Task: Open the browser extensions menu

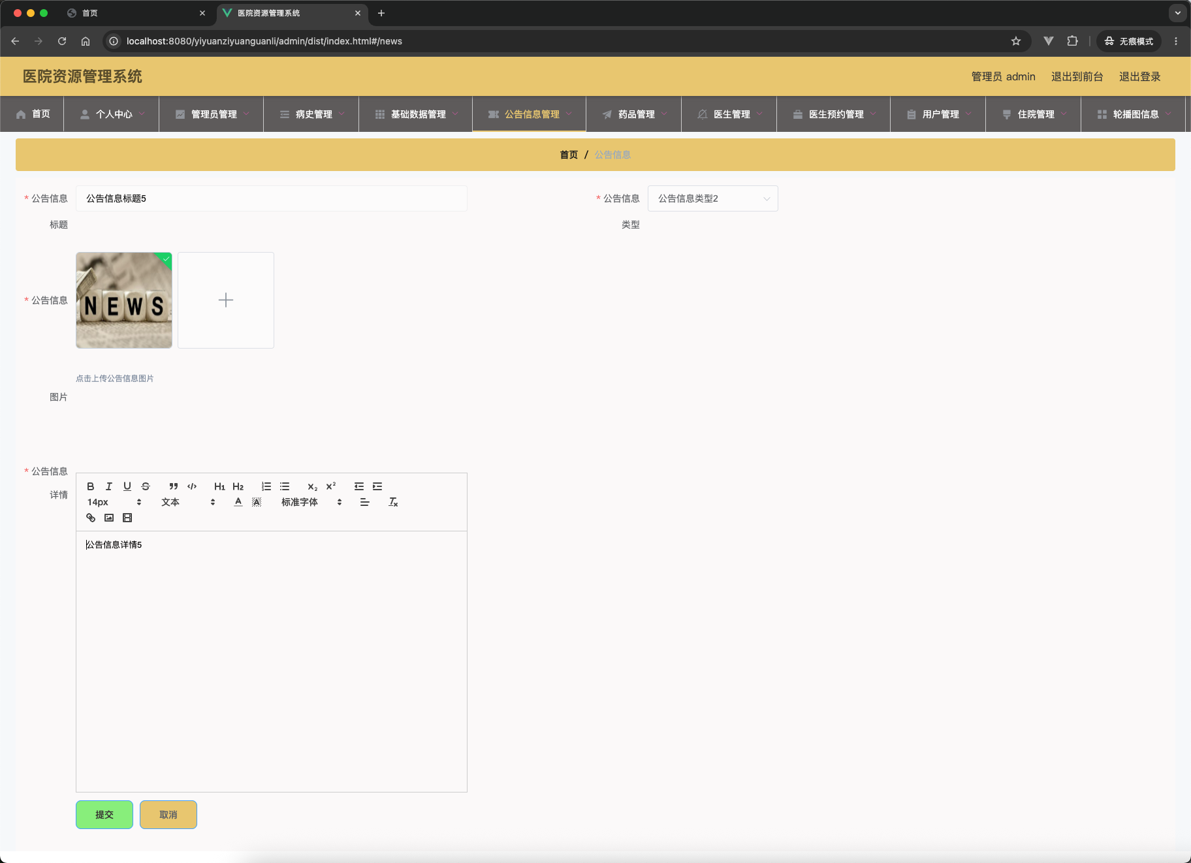Action: (1072, 41)
